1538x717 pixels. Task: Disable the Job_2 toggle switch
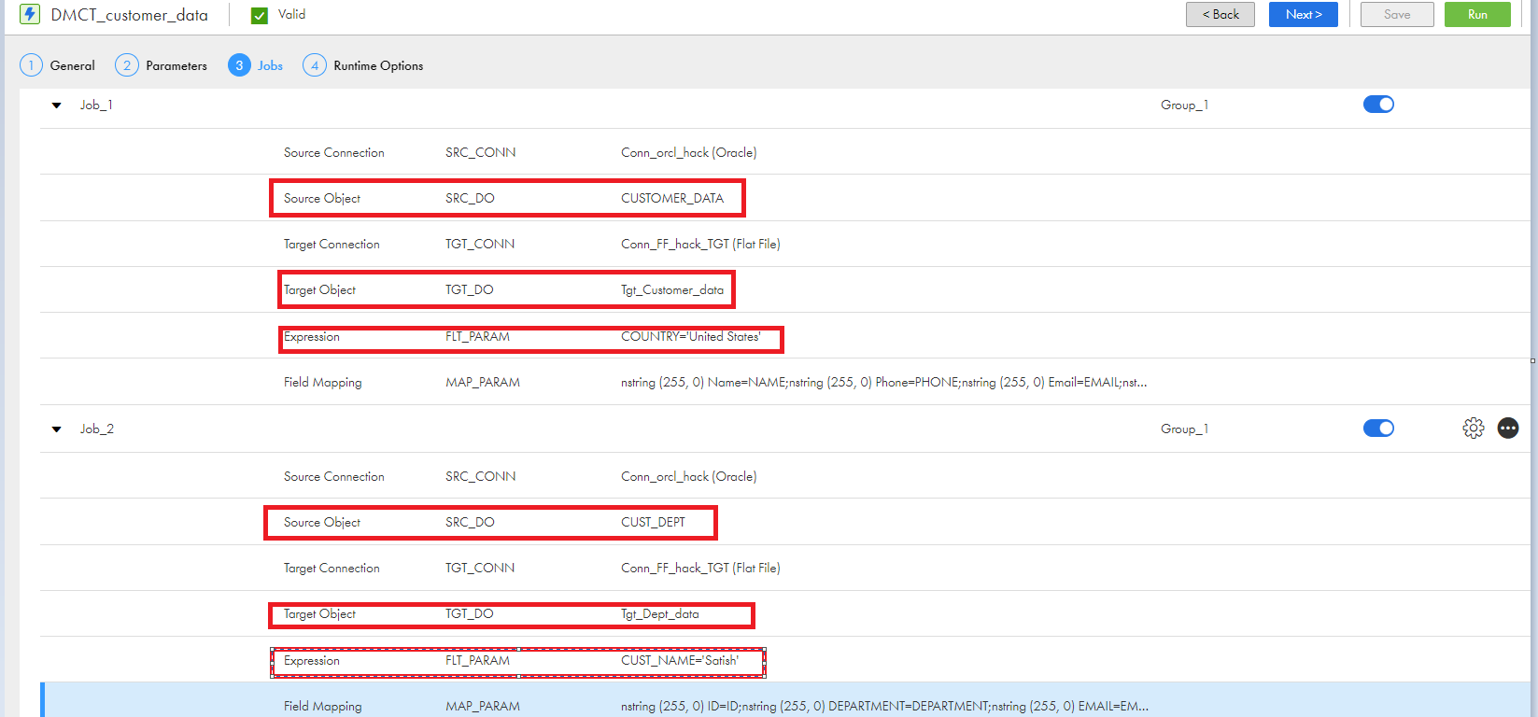1378,429
